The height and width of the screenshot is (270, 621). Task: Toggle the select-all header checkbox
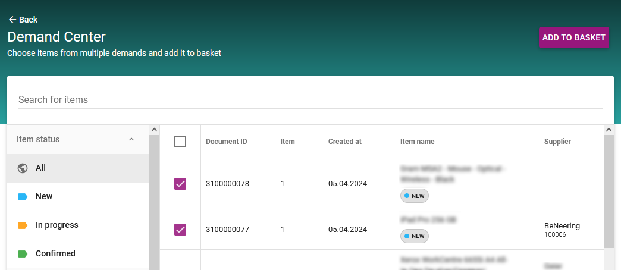click(x=180, y=142)
